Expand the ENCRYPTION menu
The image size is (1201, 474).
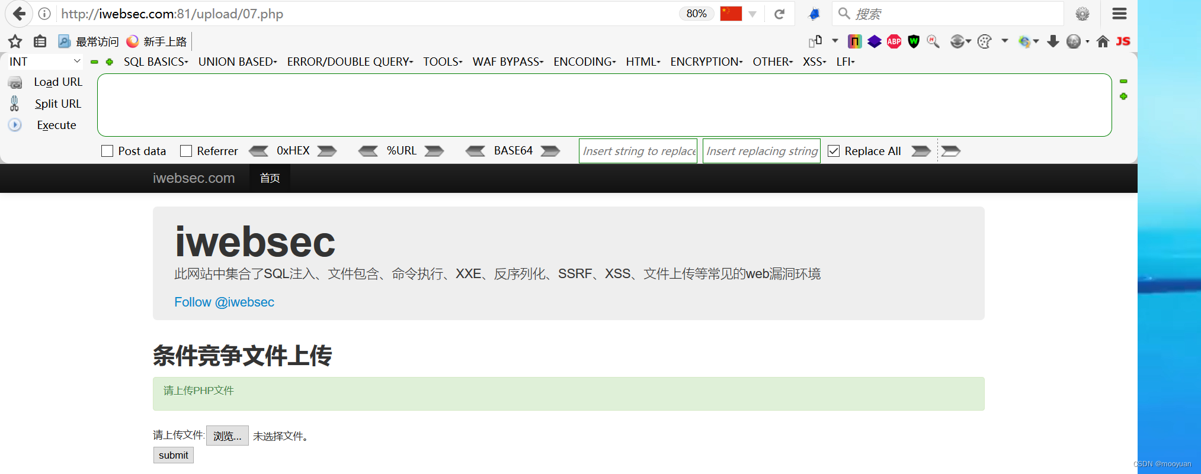pyautogui.click(x=706, y=62)
